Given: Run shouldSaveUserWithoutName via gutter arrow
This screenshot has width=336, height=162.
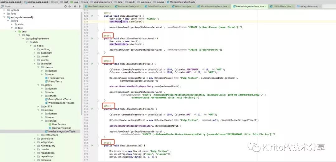Looking at the screenshot, I should [92, 38].
